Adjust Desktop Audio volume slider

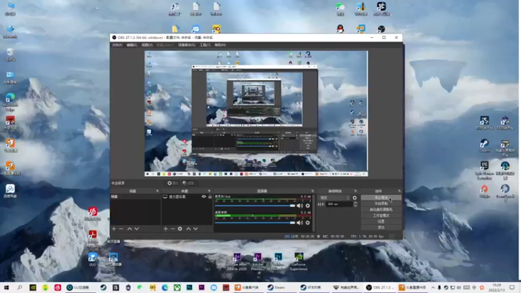tap(255, 223)
